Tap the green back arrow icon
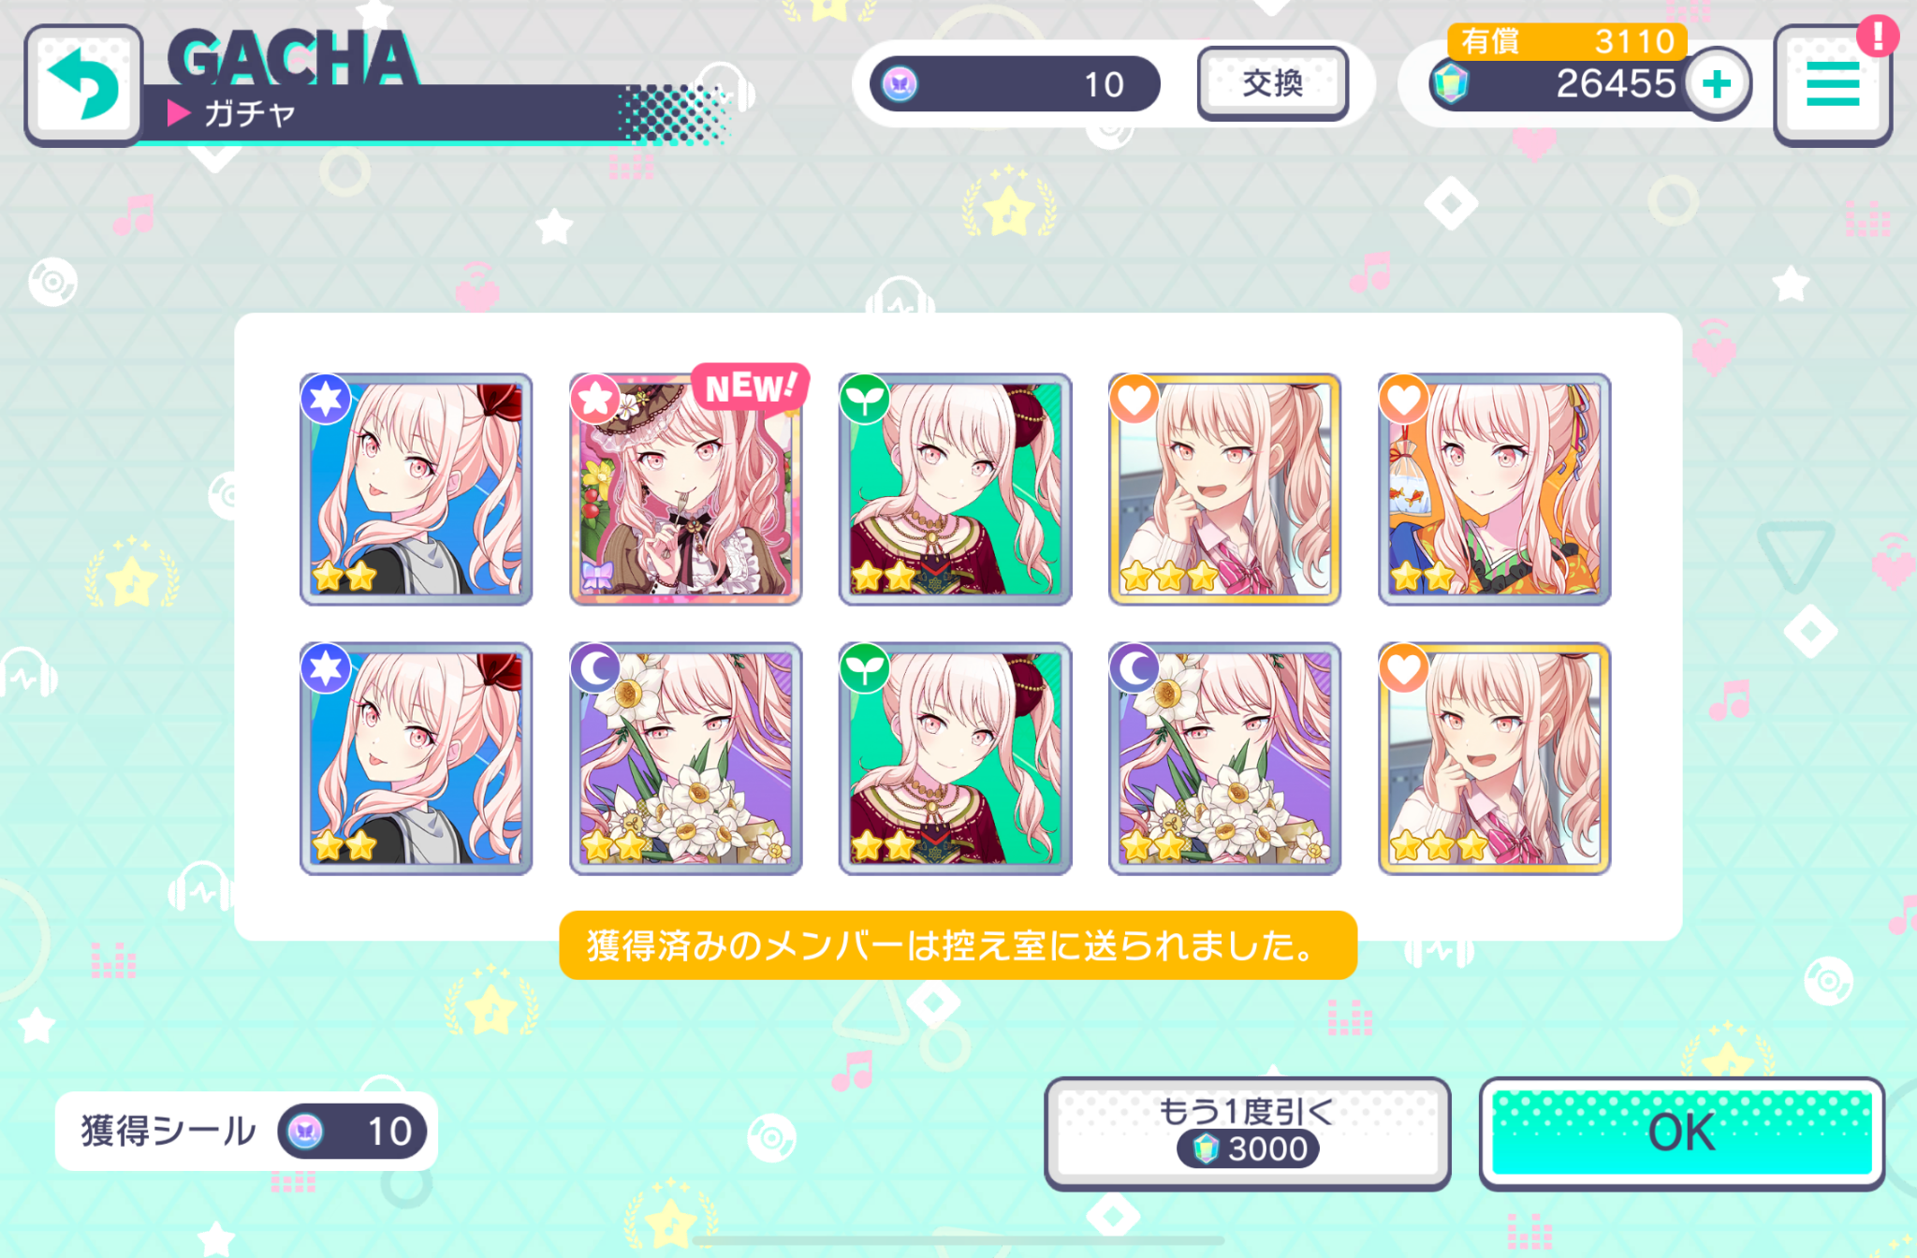 pyautogui.click(x=83, y=85)
